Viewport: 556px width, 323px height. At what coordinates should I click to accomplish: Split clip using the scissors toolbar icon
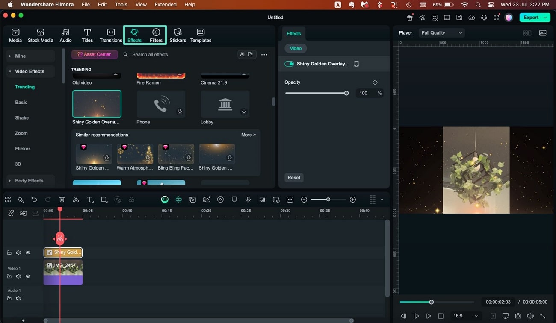tap(76, 200)
